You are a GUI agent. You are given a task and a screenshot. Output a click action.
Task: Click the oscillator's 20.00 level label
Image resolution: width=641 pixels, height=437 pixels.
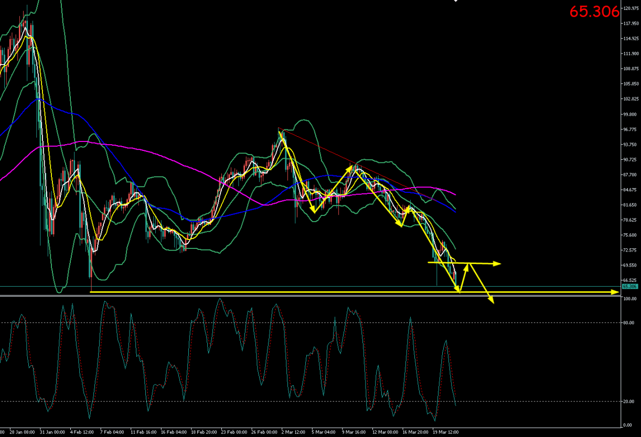pyautogui.click(x=628, y=401)
